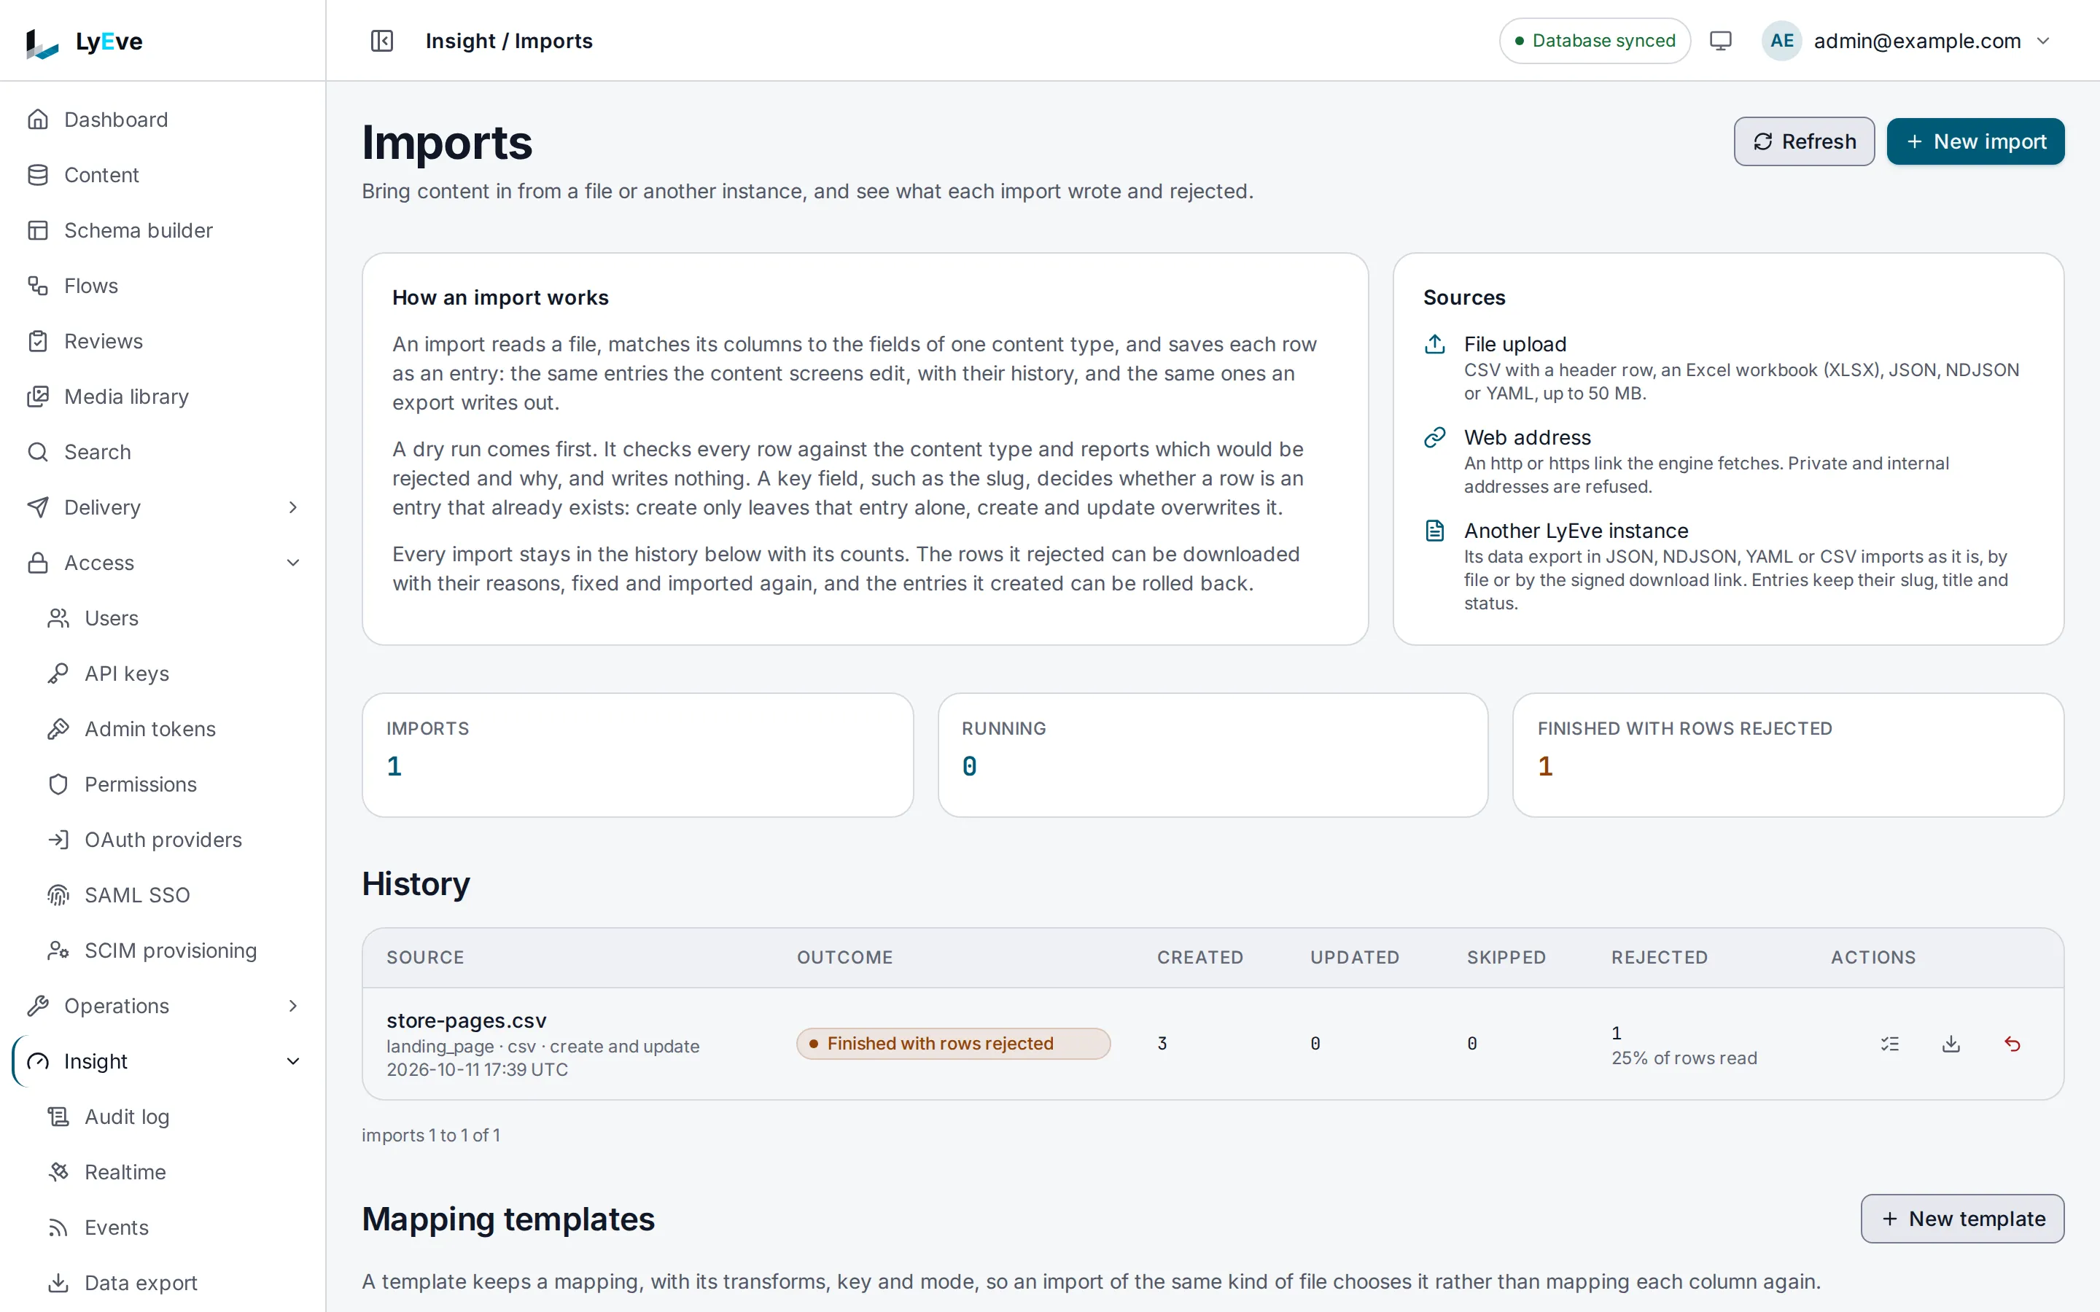
Task: Open Flows in the sidebar
Action: click(163, 286)
